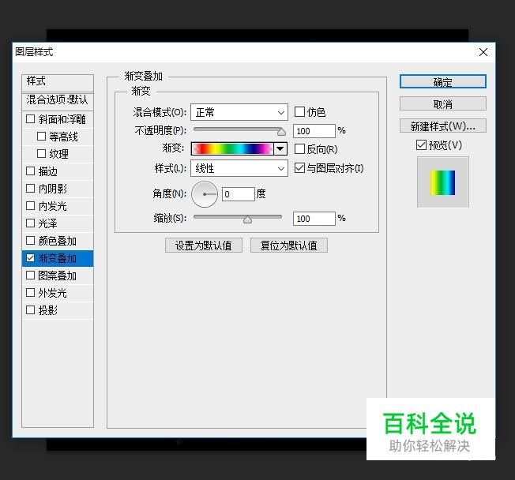Image resolution: width=515 pixels, height=480 pixels.
Task: Click the 确定 button
Action: click(x=443, y=81)
